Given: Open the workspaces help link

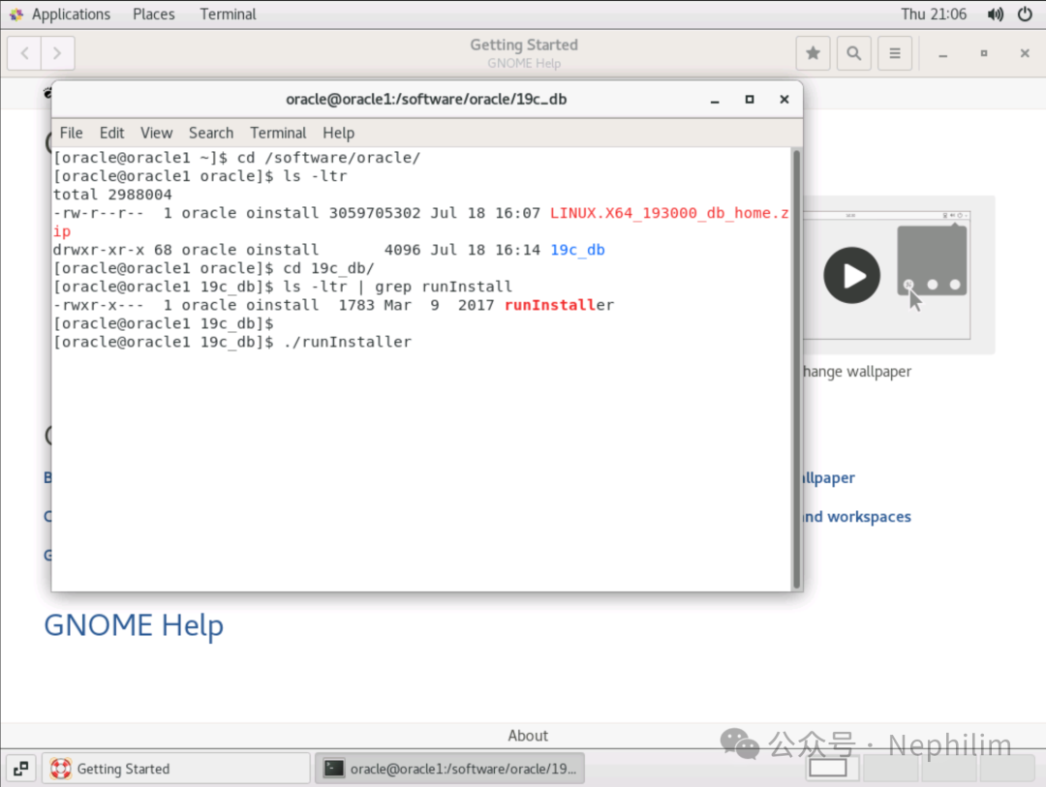Looking at the screenshot, I should (x=856, y=516).
